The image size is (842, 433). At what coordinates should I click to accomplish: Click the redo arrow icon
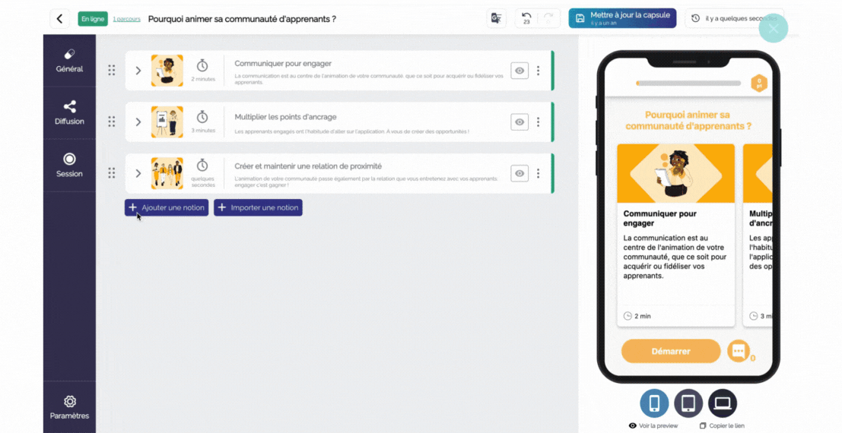click(549, 18)
